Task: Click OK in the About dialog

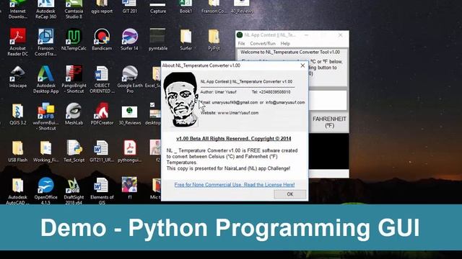Action: 290,194
